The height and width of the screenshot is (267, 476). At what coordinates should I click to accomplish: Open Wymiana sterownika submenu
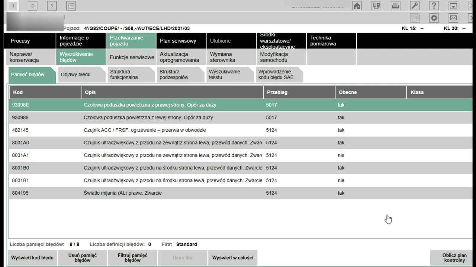point(231,57)
